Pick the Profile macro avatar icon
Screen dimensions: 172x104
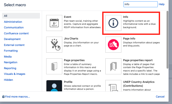54,86
